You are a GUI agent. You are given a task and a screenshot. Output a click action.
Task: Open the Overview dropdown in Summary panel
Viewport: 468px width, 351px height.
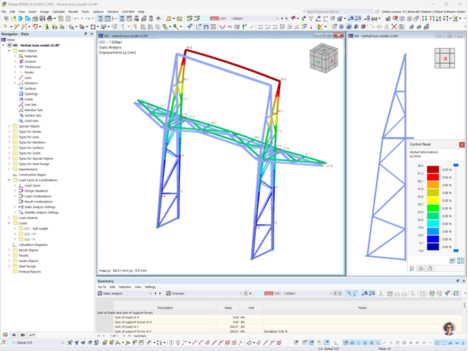click(x=241, y=294)
